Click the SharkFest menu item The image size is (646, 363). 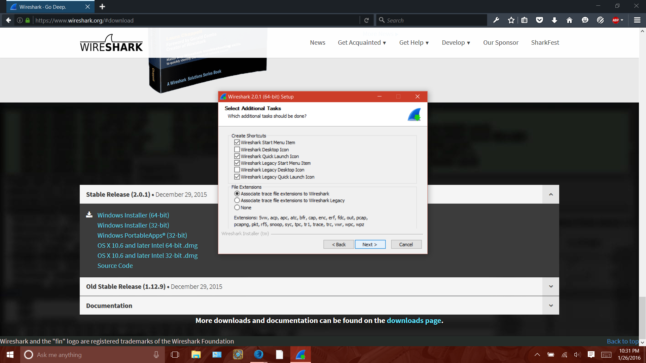545,42
